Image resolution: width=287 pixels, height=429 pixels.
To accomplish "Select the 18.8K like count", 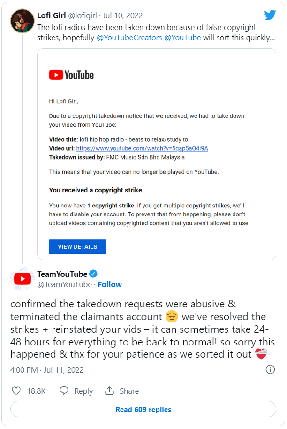I will 36,391.
